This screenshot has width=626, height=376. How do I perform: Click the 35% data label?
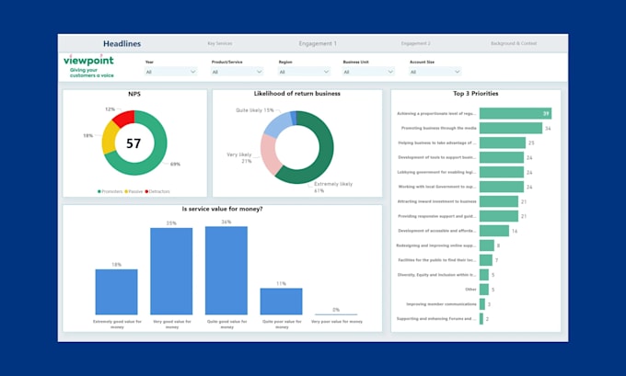pyautogui.click(x=171, y=223)
